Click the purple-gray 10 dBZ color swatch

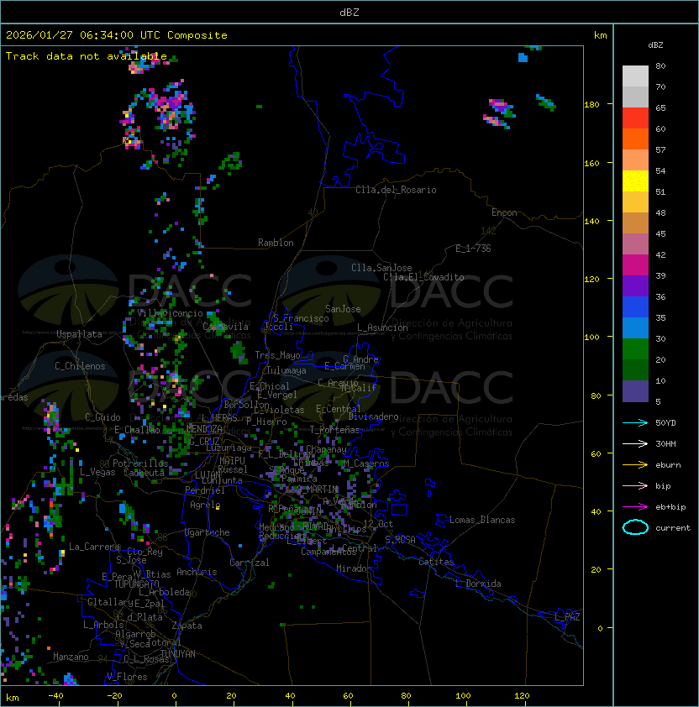(635, 391)
